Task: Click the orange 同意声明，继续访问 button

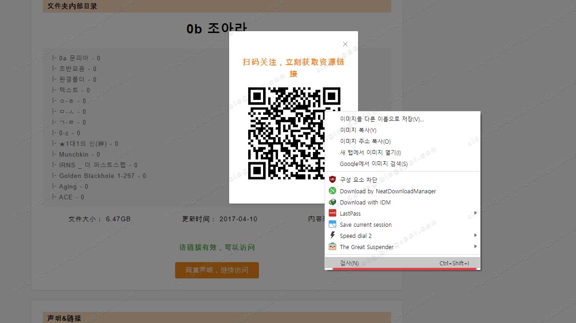Action: (217, 270)
